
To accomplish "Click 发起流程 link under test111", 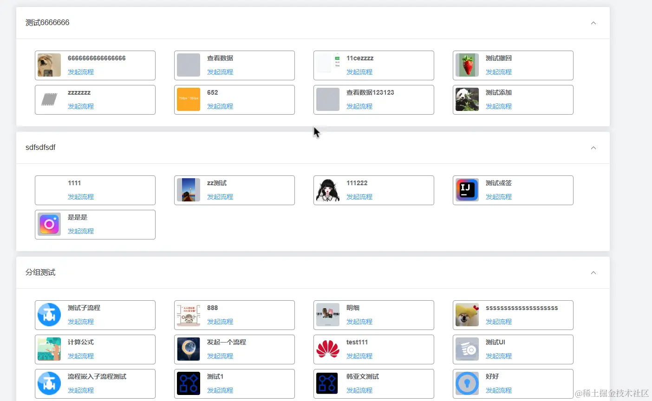I will click(x=359, y=356).
